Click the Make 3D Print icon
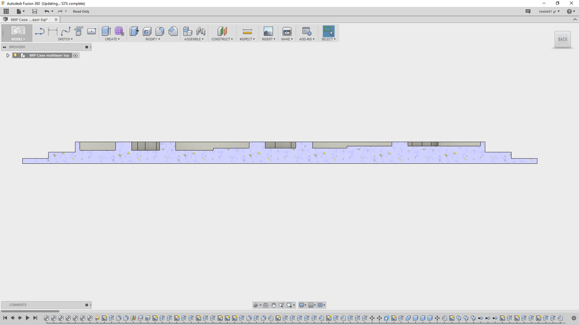579x325 pixels. 287,32
